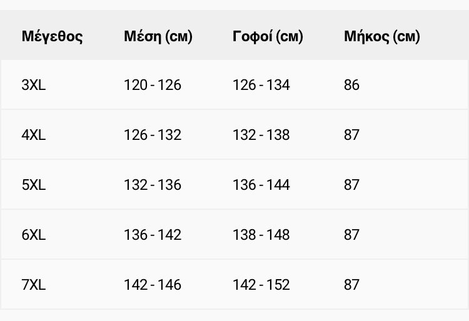This screenshot has width=469, height=321.
Task: Click the Μέγεθος column header
Action: pyautogui.click(x=52, y=36)
